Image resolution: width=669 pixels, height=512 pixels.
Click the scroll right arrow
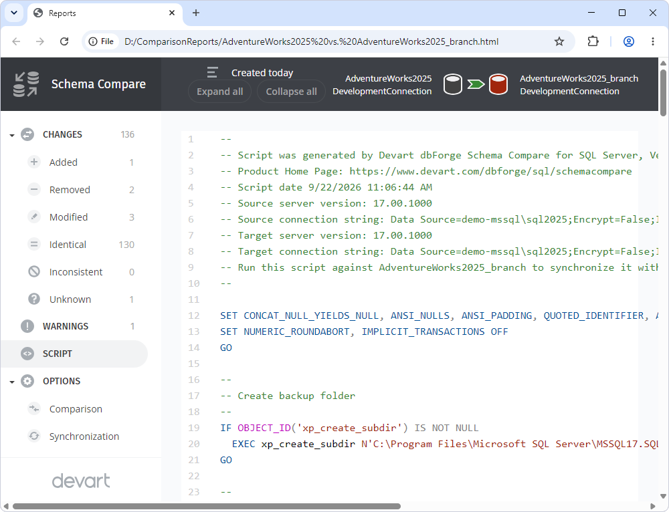click(653, 507)
